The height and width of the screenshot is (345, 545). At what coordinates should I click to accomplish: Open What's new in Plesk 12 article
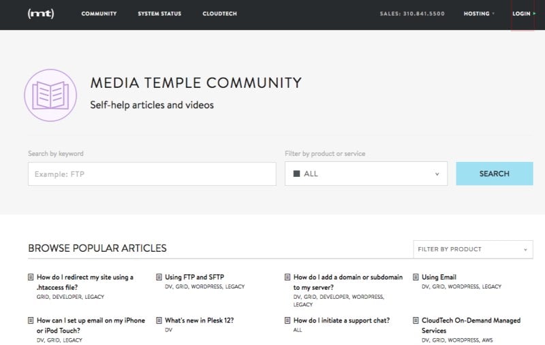click(199, 321)
